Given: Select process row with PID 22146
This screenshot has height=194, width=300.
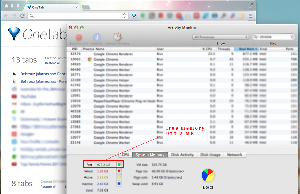Looking at the screenshot, I should (182, 143).
